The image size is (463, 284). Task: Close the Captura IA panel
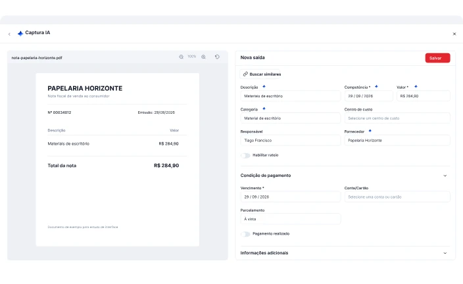click(454, 34)
